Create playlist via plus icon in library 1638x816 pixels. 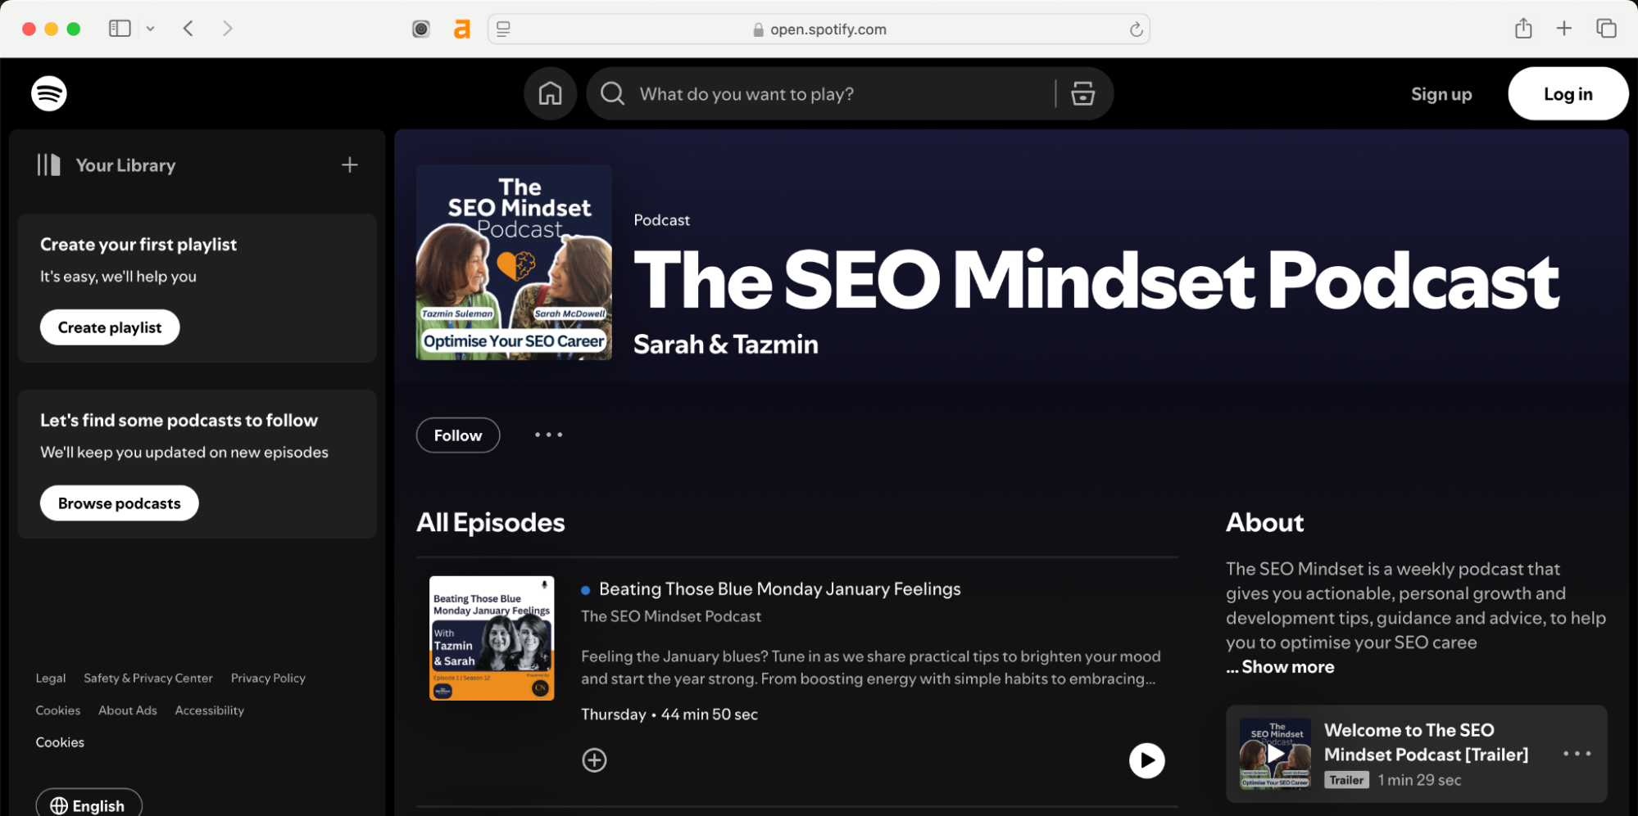350,165
